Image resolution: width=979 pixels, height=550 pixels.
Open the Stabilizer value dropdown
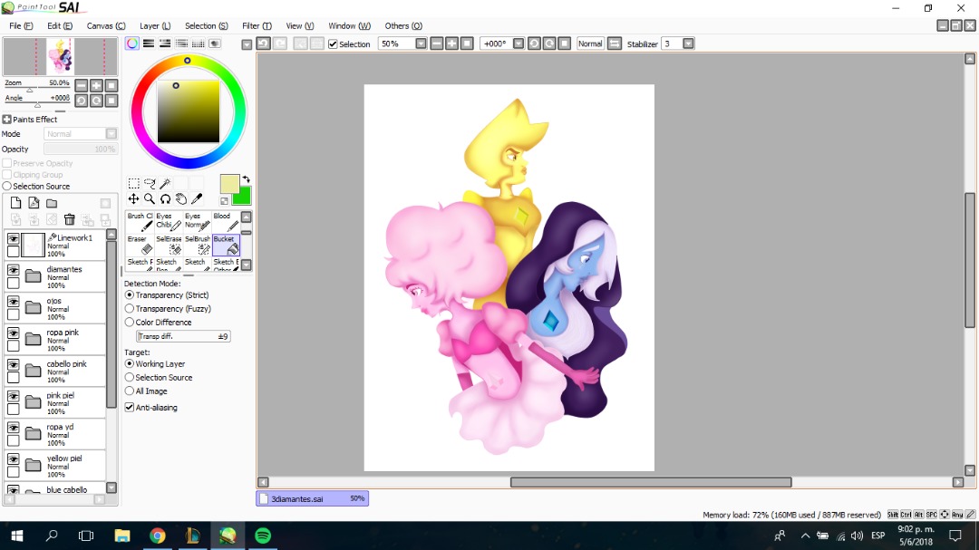(x=688, y=43)
